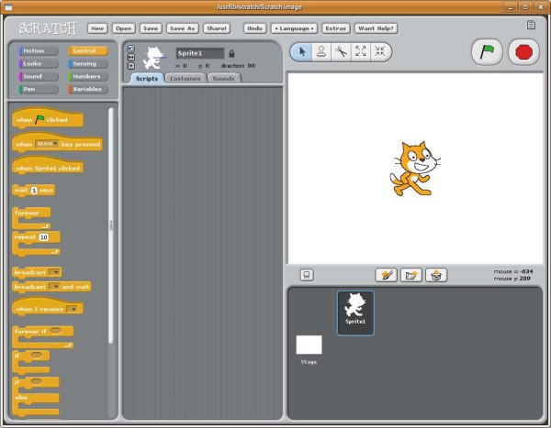Choose new sprite from file

410,275
